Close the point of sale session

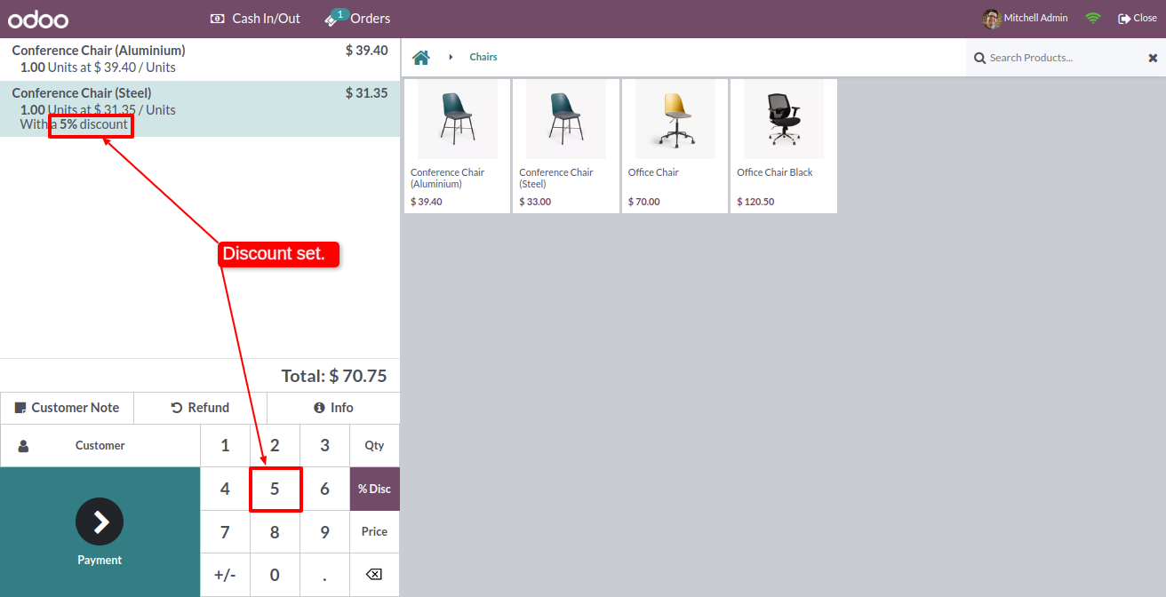point(1138,19)
